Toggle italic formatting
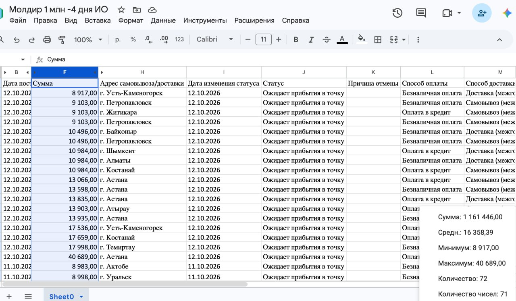516x301 pixels. point(311,39)
